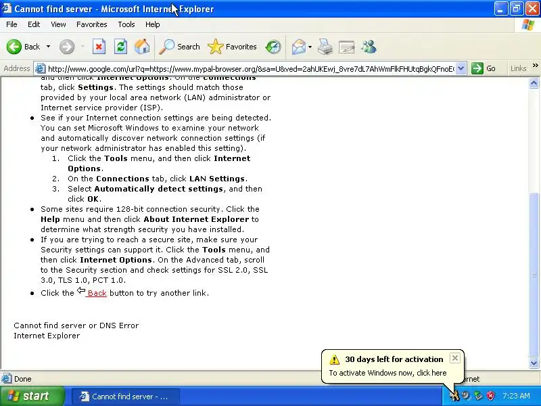Click the Windows activation keys tray icon
Viewport: 541px width, 406px height.
454,396
